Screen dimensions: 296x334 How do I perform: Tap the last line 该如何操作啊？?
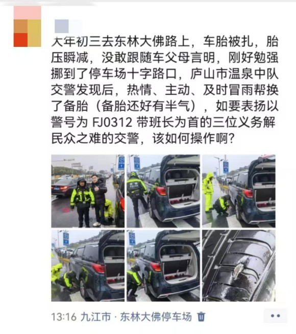pos(193,139)
